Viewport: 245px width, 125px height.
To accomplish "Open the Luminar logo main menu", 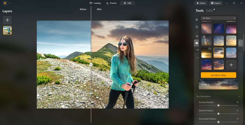I will (x=5, y=3).
